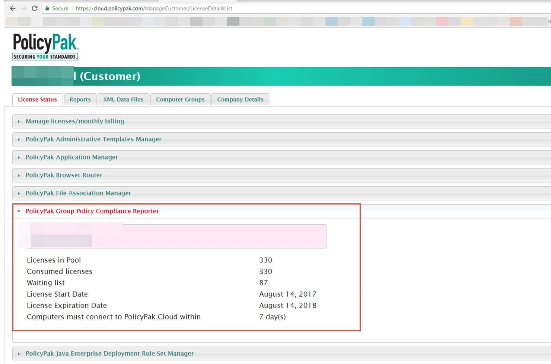Switch to the Reports tab
Viewport: 551px width, 364px height.
click(80, 100)
